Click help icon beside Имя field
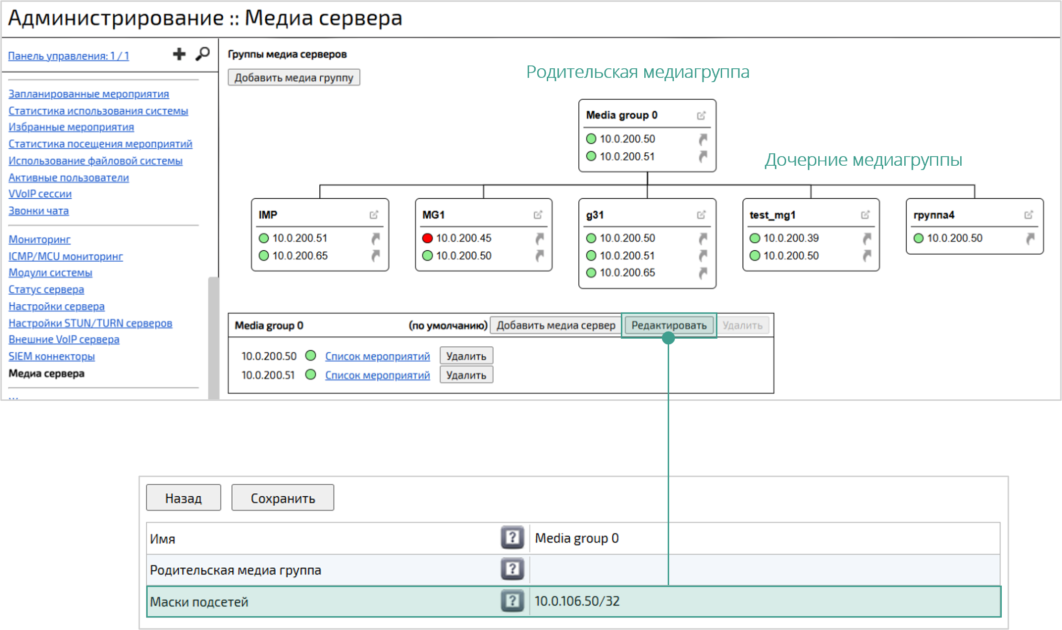Image resolution: width=1062 pixels, height=630 pixels. point(512,538)
